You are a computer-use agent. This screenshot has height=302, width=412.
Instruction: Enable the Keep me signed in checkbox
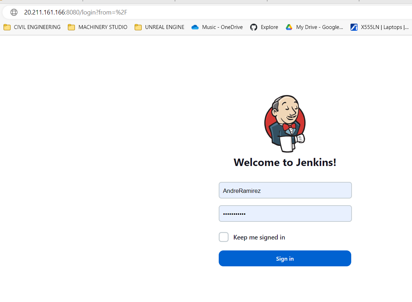point(224,237)
